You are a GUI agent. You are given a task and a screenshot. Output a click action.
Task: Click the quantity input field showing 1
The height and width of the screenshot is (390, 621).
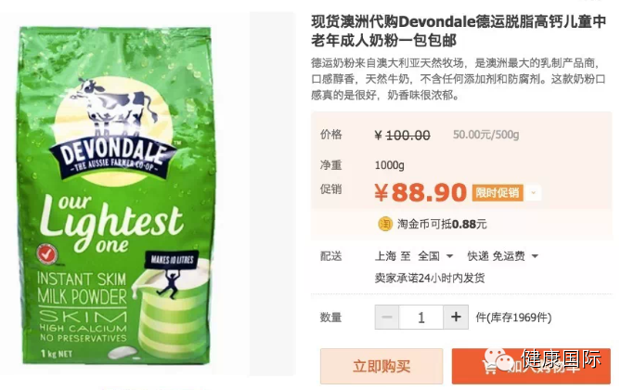(421, 317)
